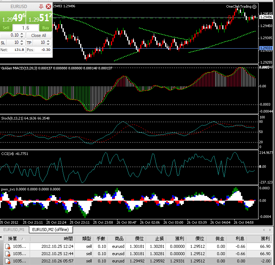Click the spread value field 1.6
Screen dimensions: 275x265
(x=26, y=28)
